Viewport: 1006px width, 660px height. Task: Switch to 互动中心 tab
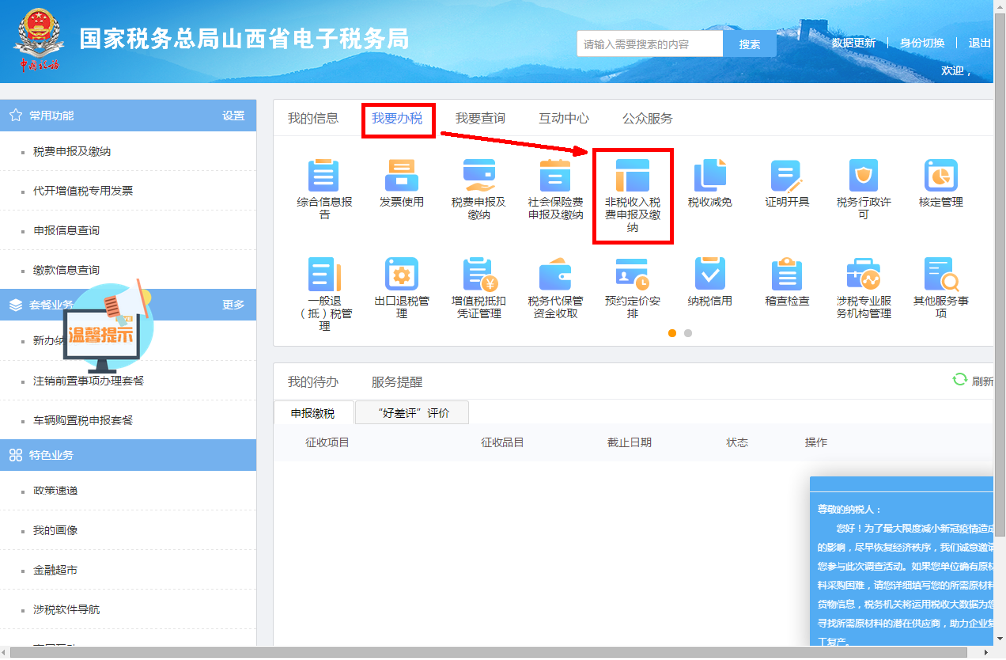point(564,119)
